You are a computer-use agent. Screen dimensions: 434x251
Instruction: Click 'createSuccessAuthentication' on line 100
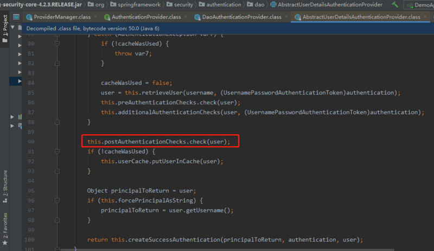tap(174, 240)
